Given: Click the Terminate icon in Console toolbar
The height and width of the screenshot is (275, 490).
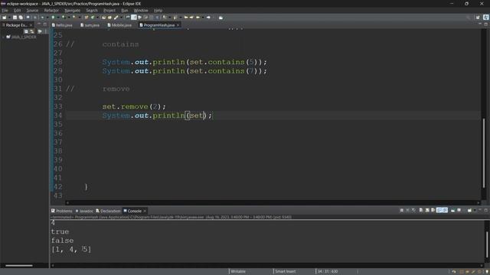Looking at the screenshot, I should point(401,211).
